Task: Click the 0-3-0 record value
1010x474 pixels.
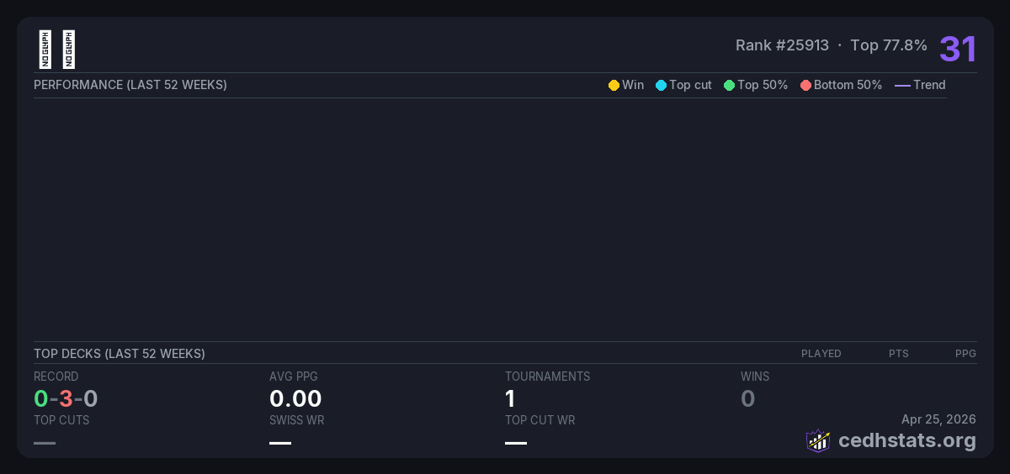Action: tap(66, 398)
